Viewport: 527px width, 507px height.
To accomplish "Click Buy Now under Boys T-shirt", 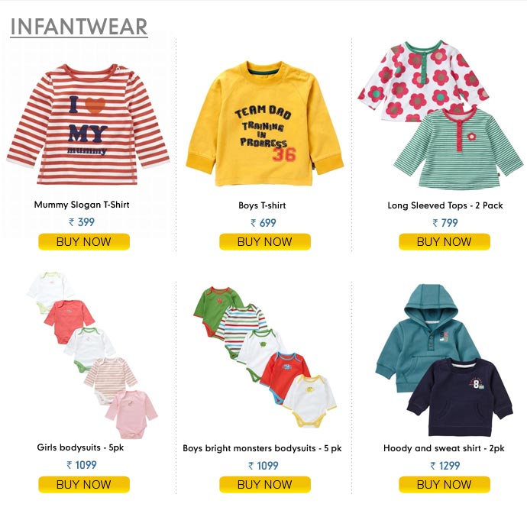I will [265, 241].
